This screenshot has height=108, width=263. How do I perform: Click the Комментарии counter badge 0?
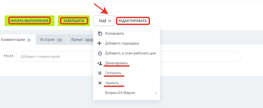tap(29, 40)
